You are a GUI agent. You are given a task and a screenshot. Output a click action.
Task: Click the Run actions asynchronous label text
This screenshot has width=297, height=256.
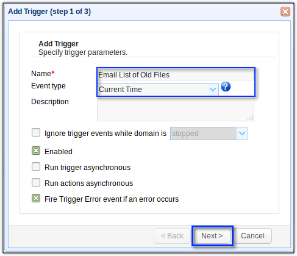tap(88, 183)
